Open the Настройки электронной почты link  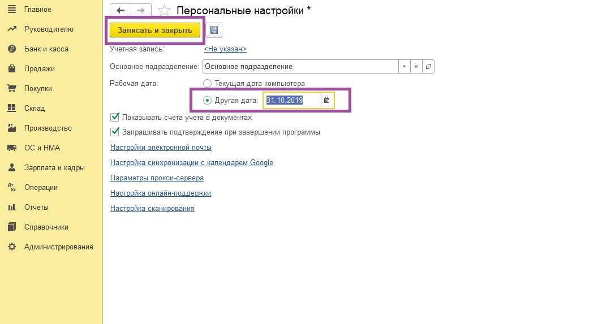161,148
